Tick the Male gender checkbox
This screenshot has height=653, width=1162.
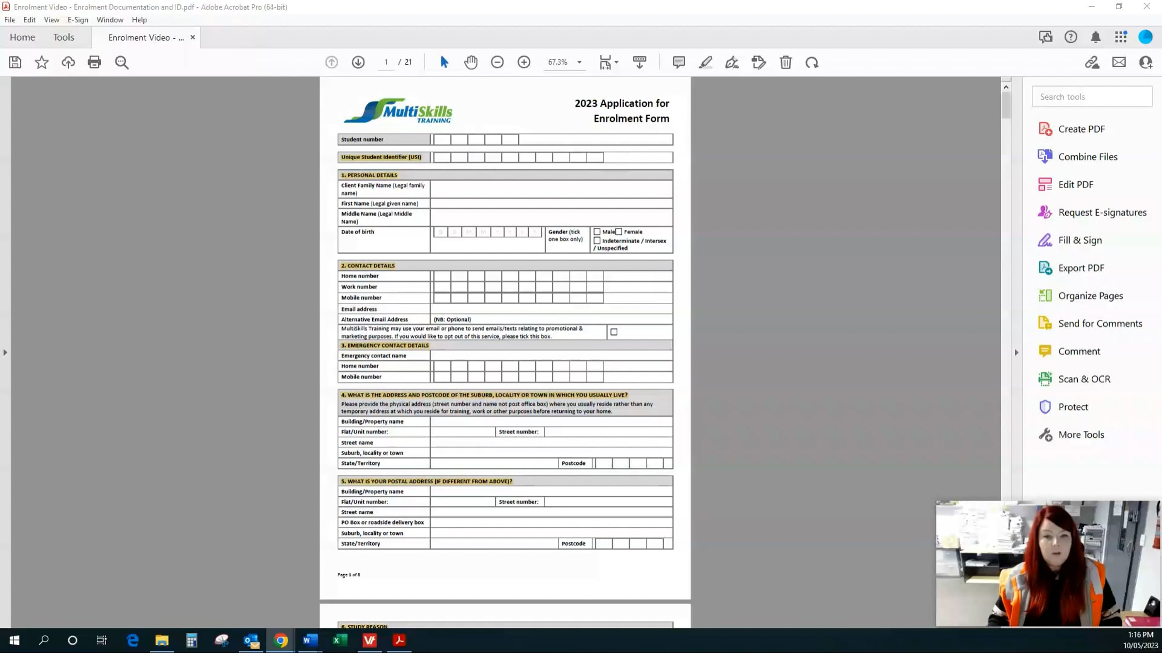coord(597,232)
